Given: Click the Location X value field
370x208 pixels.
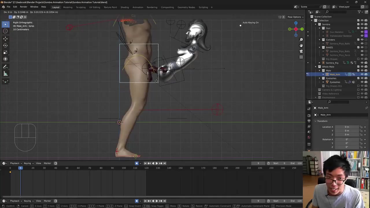Looking at the screenshot, I should point(347,127).
